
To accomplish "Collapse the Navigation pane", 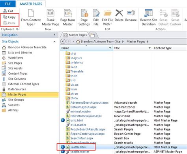I will click(x=54, y=35).
